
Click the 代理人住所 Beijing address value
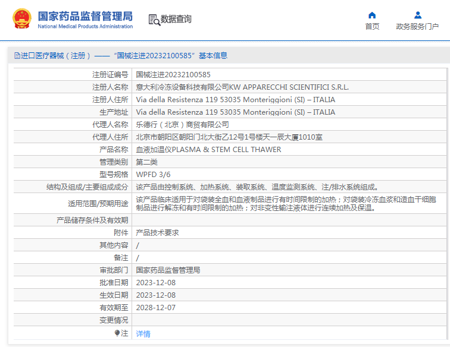[229, 137]
